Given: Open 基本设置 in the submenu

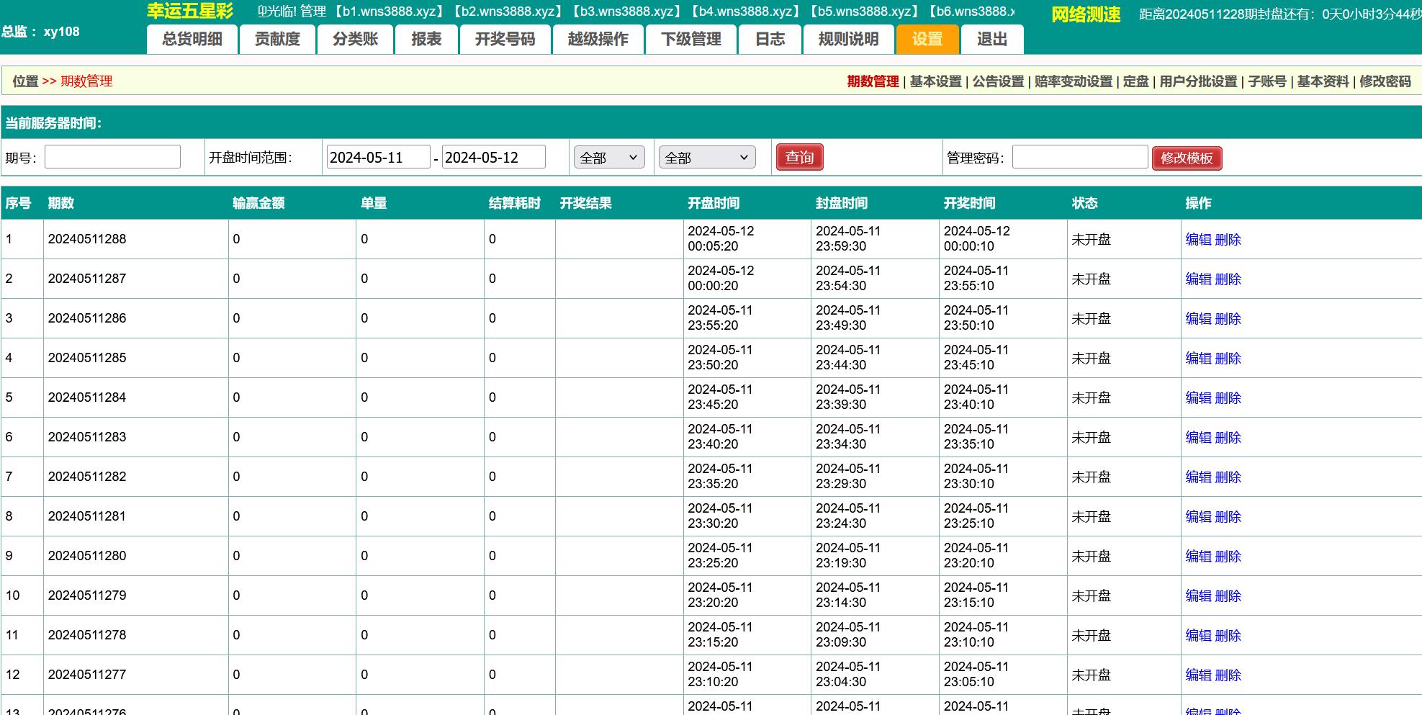Looking at the screenshot, I should (x=935, y=81).
